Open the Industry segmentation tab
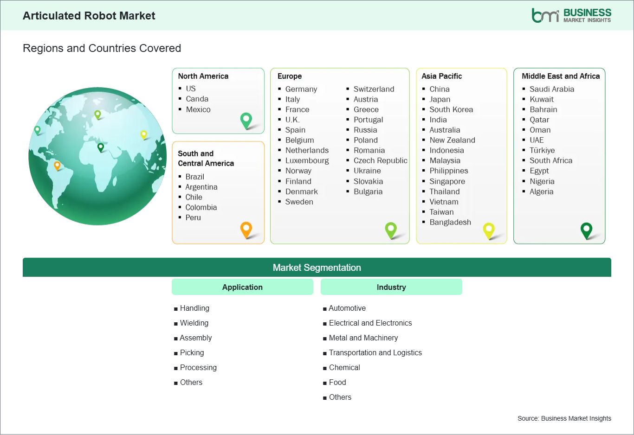This screenshot has height=435, width=634. 391,287
